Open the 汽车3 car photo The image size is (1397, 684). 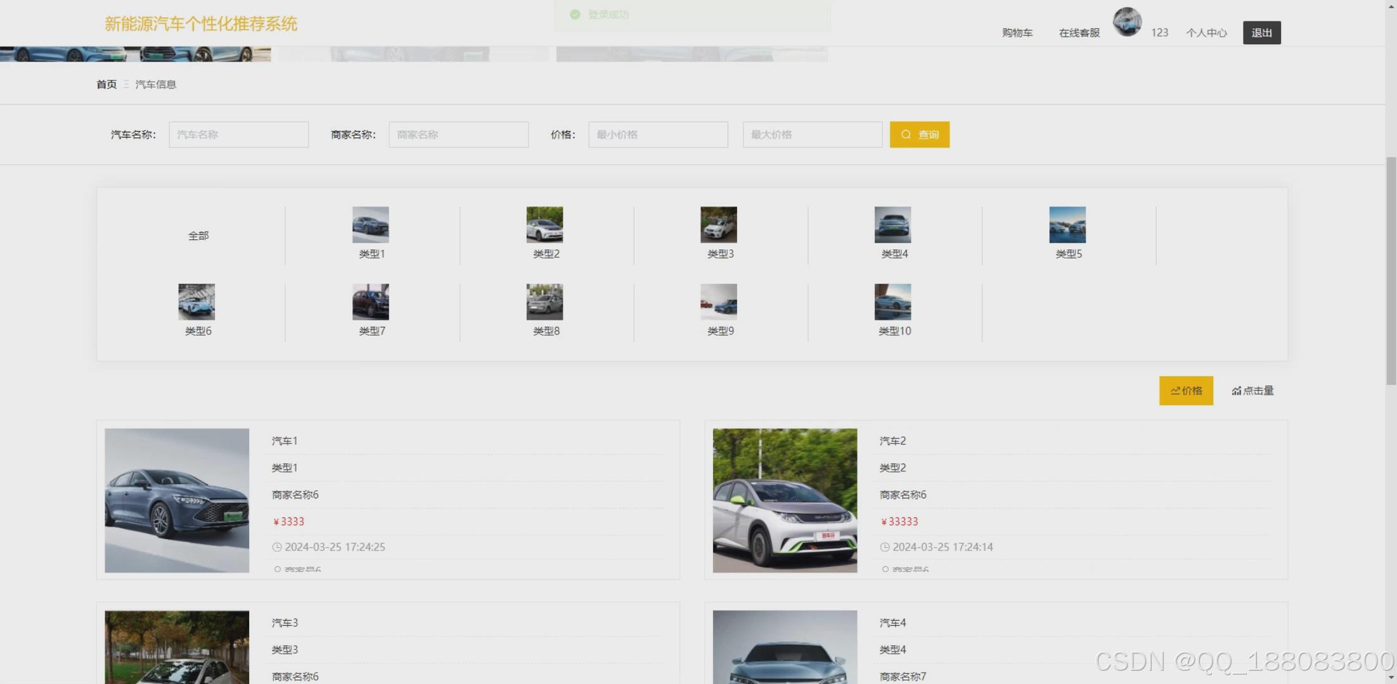pos(177,647)
